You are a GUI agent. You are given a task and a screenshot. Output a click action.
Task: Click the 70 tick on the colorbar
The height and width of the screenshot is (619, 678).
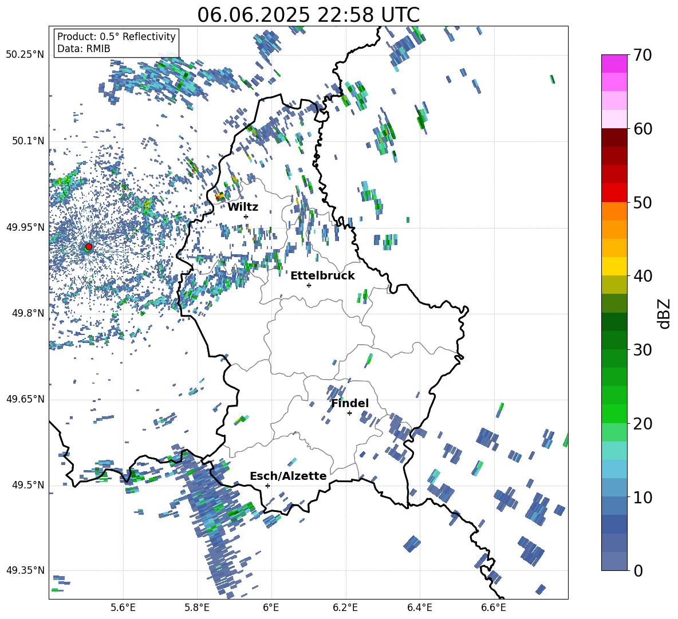tap(642, 56)
